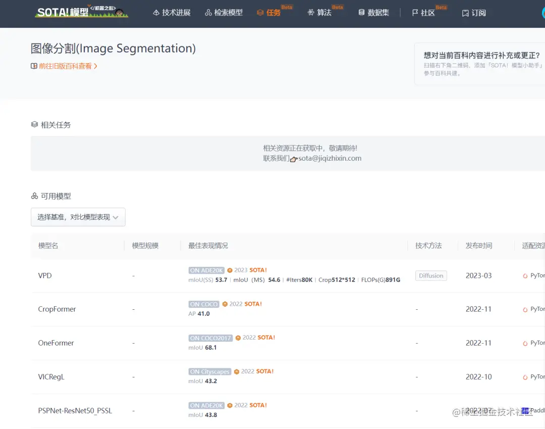Click the Diffusion method tag for VPD
Image resolution: width=545 pixels, height=429 pixels.
430,275
